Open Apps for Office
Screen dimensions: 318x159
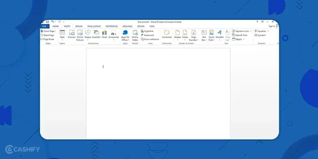pyautogui.click(x=125, y=35)
